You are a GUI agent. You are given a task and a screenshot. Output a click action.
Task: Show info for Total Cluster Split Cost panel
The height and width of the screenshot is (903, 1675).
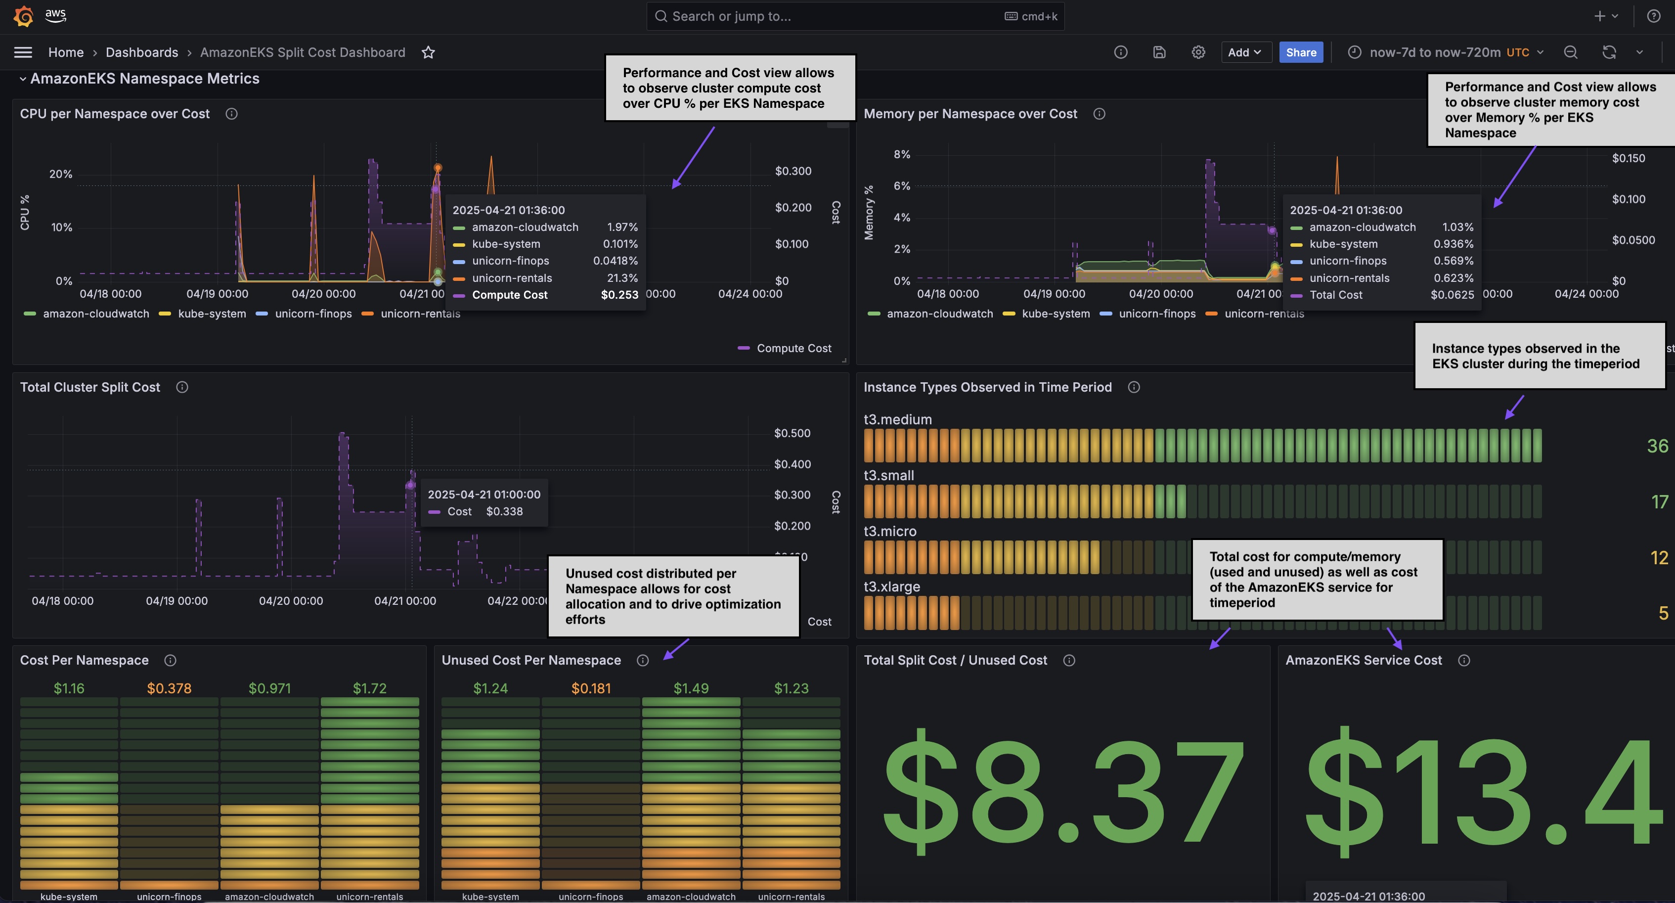click(182, 387)
